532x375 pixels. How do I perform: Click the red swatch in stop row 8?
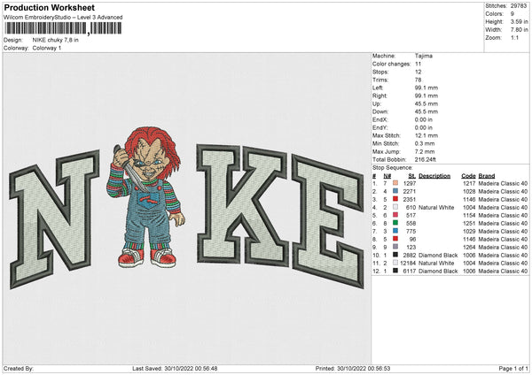click(x=395, y=239)
